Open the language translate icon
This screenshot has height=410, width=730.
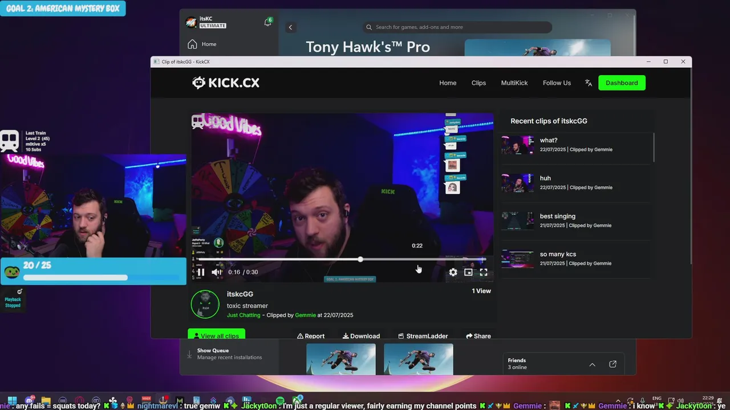[589, 83]
